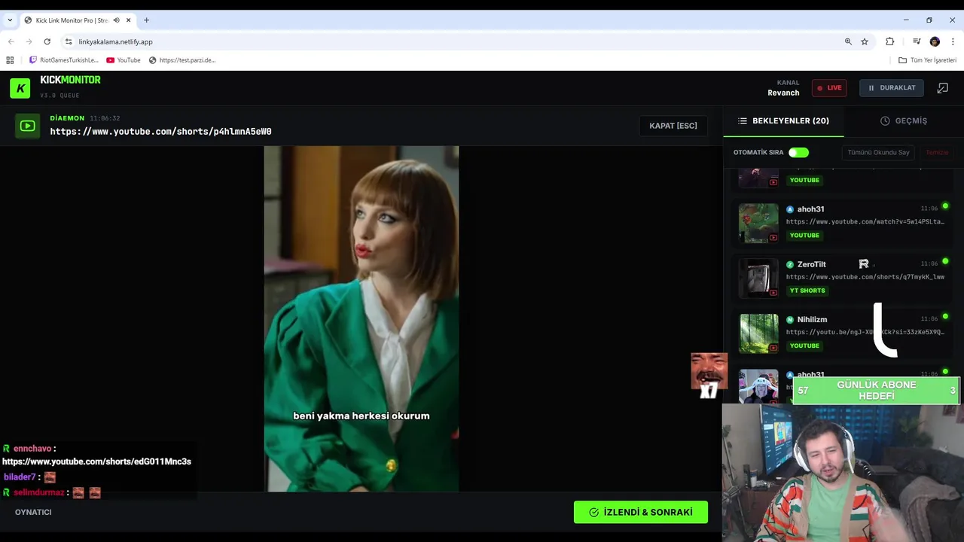Click the video player icon beside DIAEMON
The height and width of the screenshot is (542, 964).
[28, 126]
